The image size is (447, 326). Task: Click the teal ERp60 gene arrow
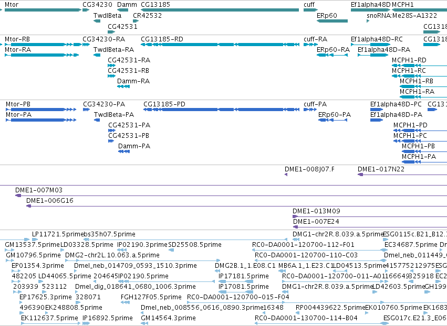(x=332, y=21)
